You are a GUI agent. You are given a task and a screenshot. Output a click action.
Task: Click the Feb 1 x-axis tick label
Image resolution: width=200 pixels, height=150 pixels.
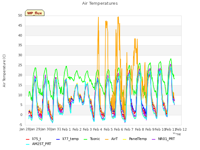[x=66, y=129]
